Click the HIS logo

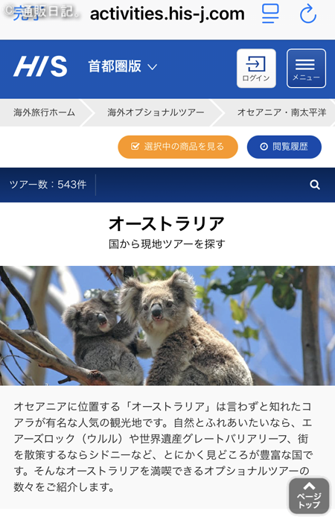click(x=40, y=66)
